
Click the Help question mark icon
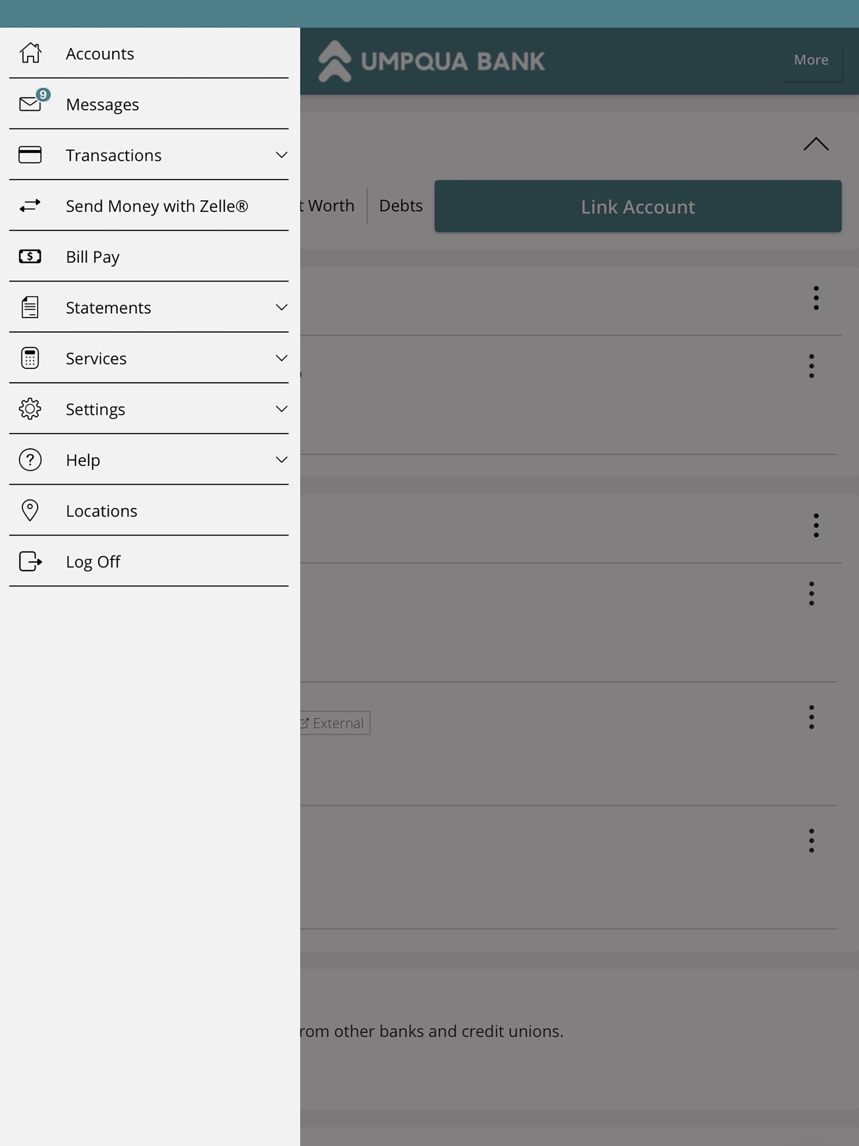pyautogui.click(x=30, y=460)
